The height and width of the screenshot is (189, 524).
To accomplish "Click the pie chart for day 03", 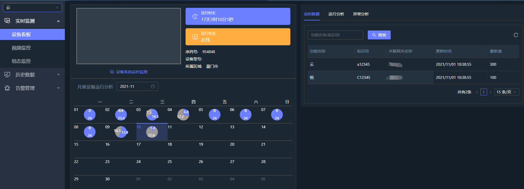I will [x=152, y=115].
